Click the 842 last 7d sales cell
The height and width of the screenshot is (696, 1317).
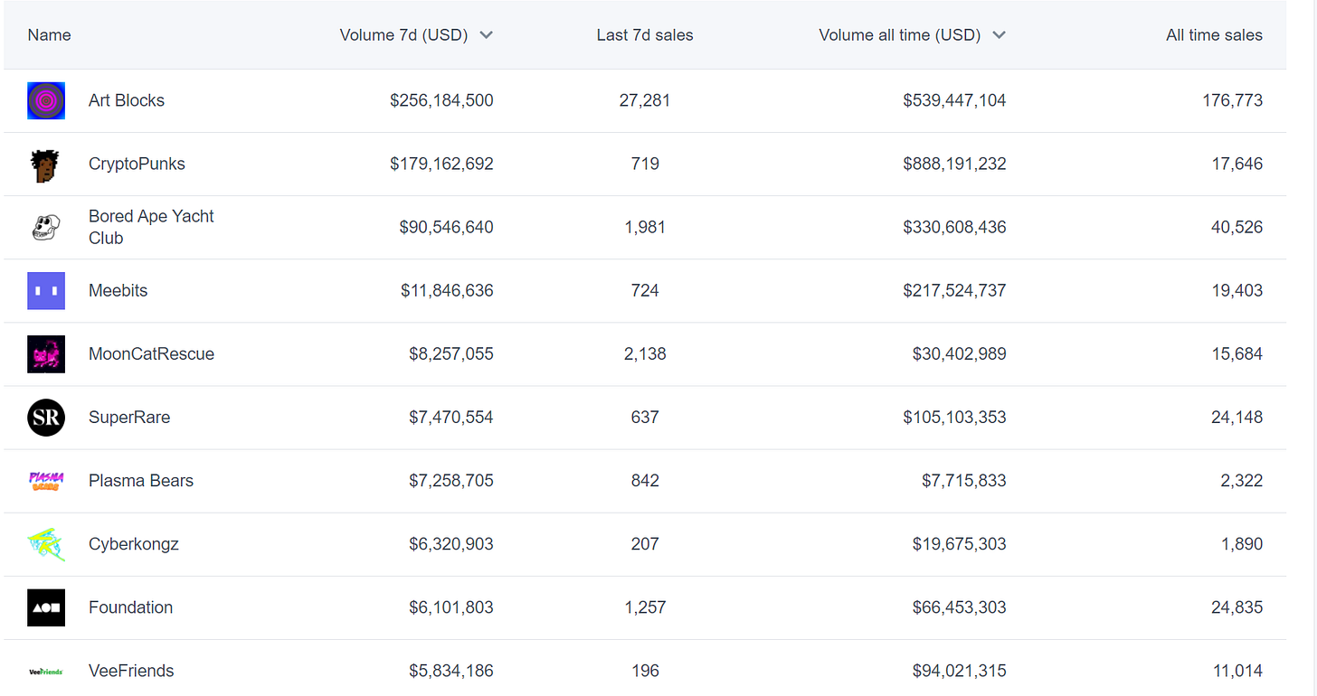point(645,480)
